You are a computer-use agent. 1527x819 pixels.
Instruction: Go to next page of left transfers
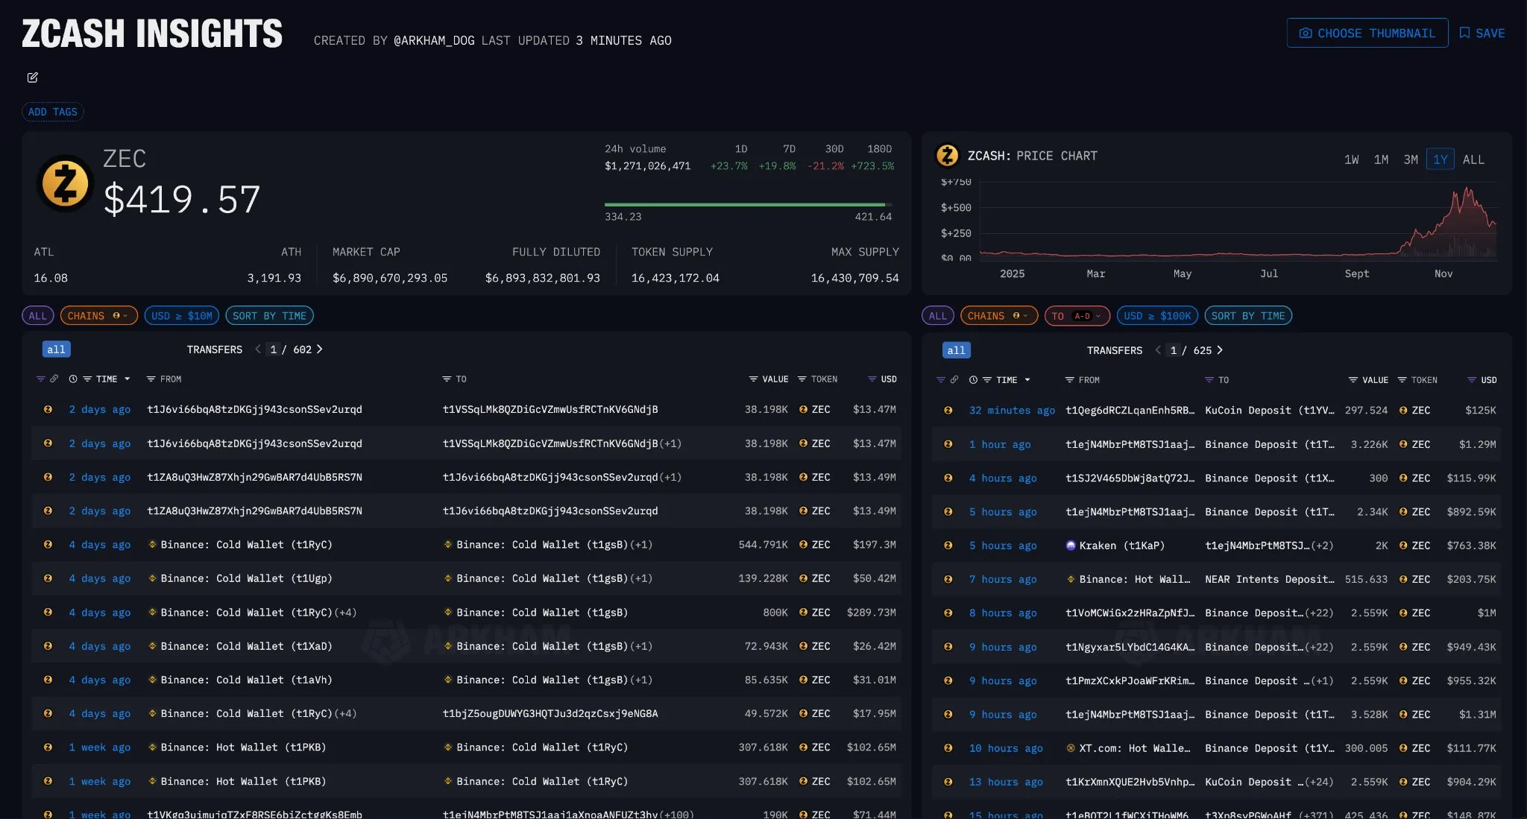320,350
